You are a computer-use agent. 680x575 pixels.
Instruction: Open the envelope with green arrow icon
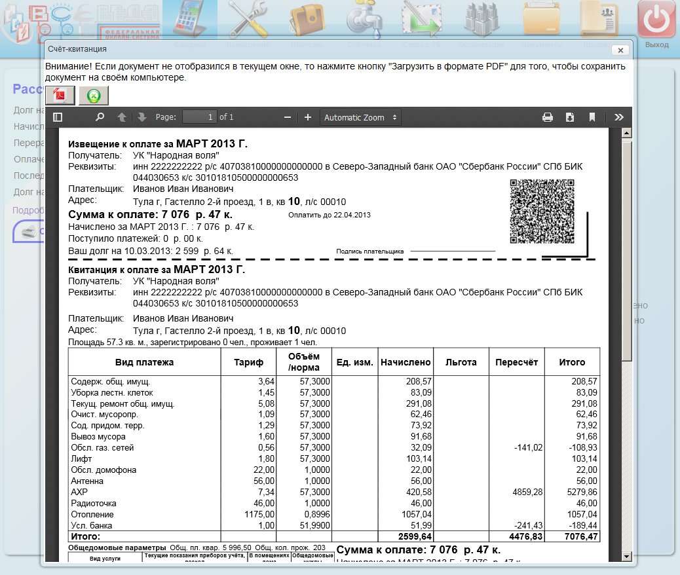pyautogui.click(x=421, y=19)
